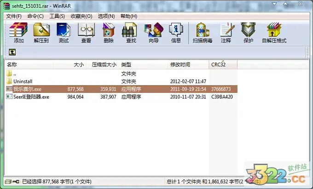This screenshot has width=313, height=189.
Task: Sort by the 类型 column header
Action: 144,64
